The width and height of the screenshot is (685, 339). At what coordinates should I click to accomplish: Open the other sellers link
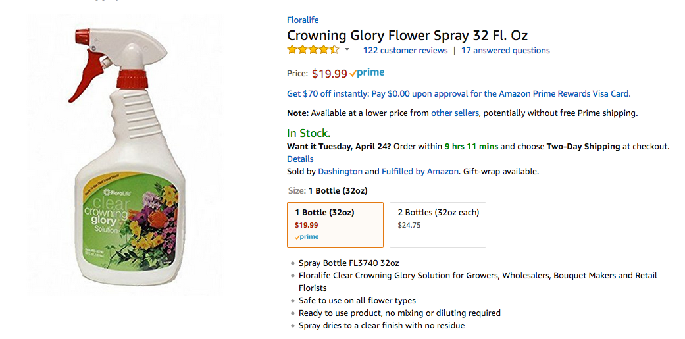[455, 113]
